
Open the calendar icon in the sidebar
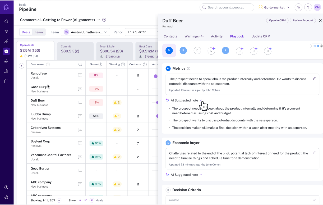coord(6,81)
